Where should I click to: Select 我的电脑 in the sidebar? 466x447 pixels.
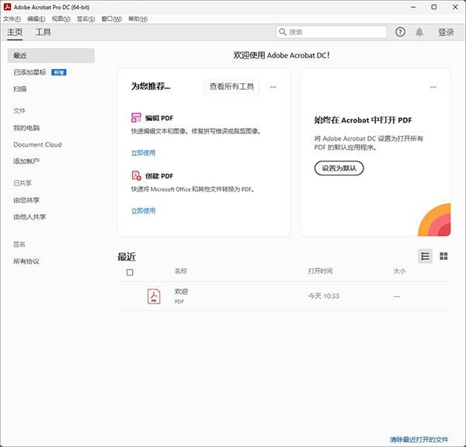[x=26, y=128]
